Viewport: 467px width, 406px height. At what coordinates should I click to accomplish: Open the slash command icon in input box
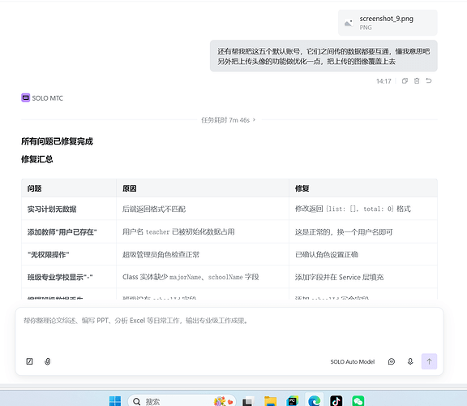(29, 361)
